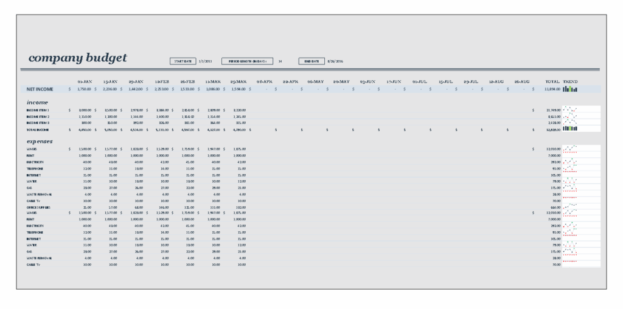This screenshot has height=309, width=623.
Task: Click TOTAL INCOME value 4,450.00 under 01-JAN
Action: [x=85, y=129]
